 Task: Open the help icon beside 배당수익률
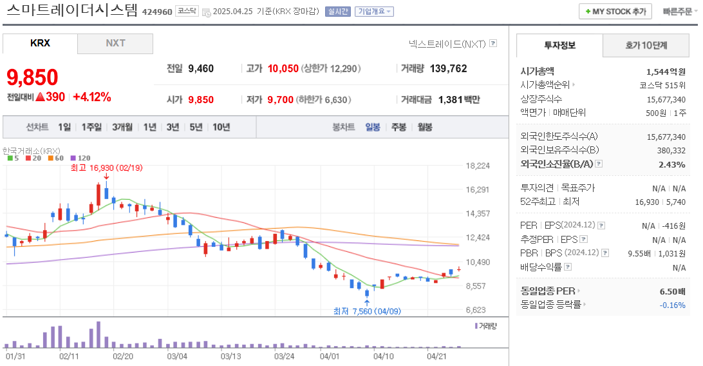(x=568, y=267)
